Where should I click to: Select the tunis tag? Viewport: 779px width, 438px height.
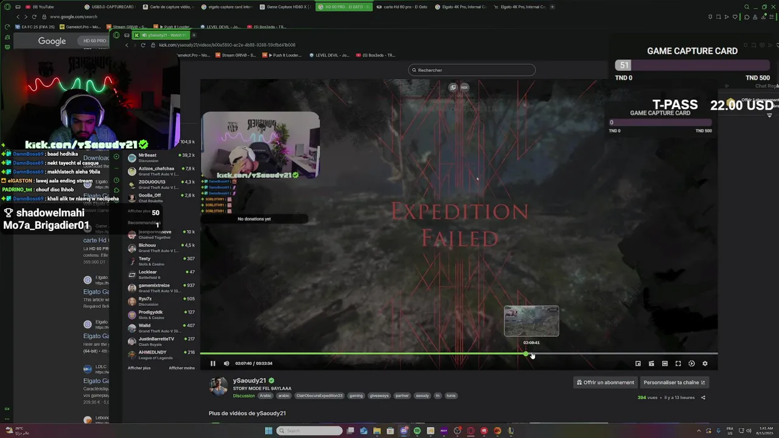pyautogui.click(x=451, y=395)
